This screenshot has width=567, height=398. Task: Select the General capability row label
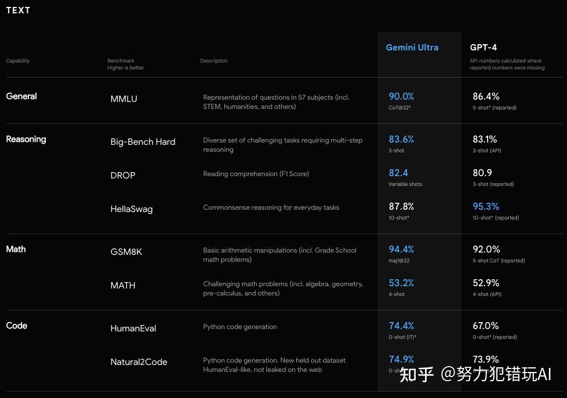21,96
